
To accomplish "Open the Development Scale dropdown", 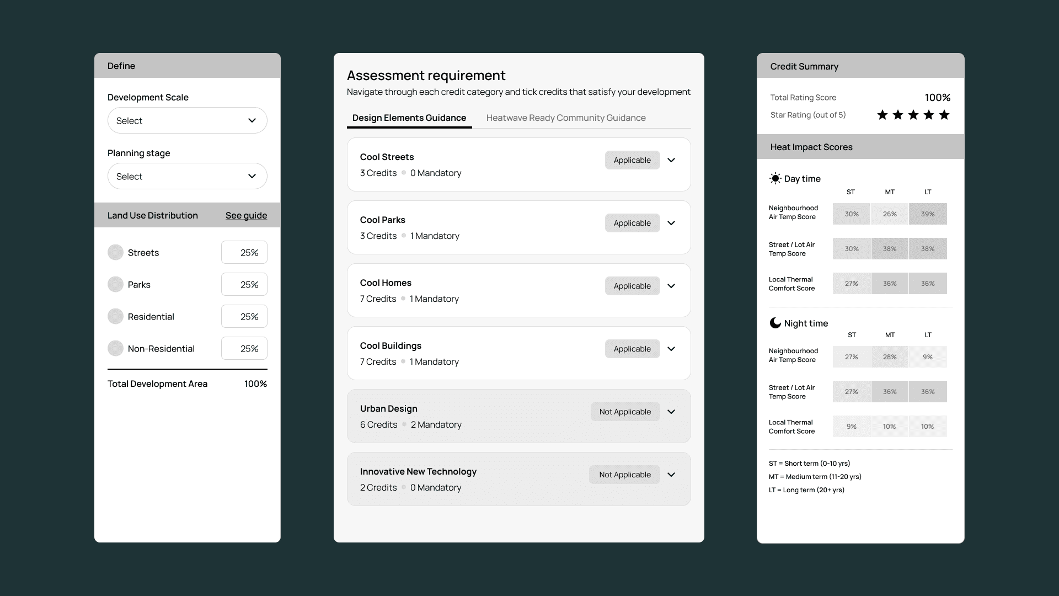I will (x=187, y=120).
